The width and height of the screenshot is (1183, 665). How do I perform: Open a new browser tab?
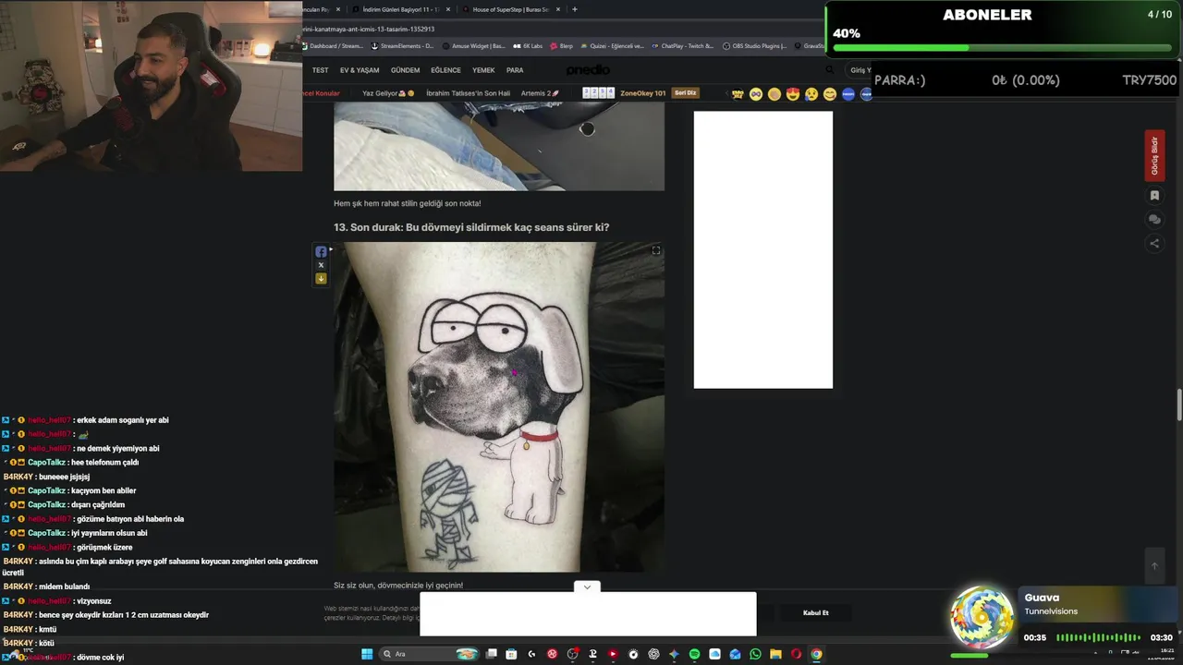click(575, 9)
